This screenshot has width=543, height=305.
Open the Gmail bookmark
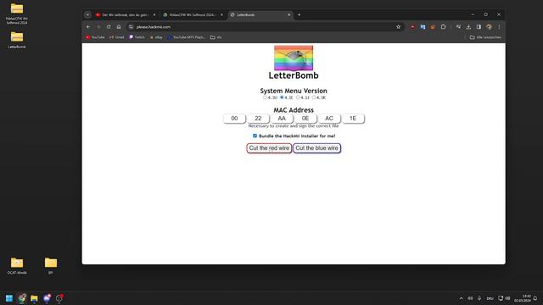117,37
